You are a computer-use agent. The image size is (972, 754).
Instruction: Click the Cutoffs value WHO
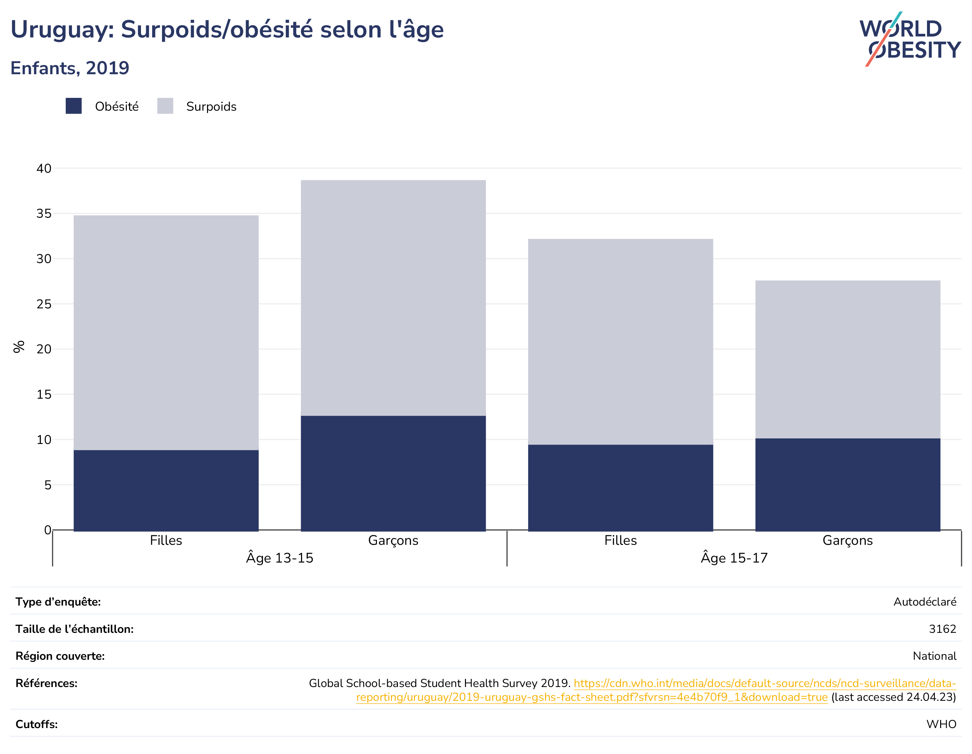tap(941, 724)
